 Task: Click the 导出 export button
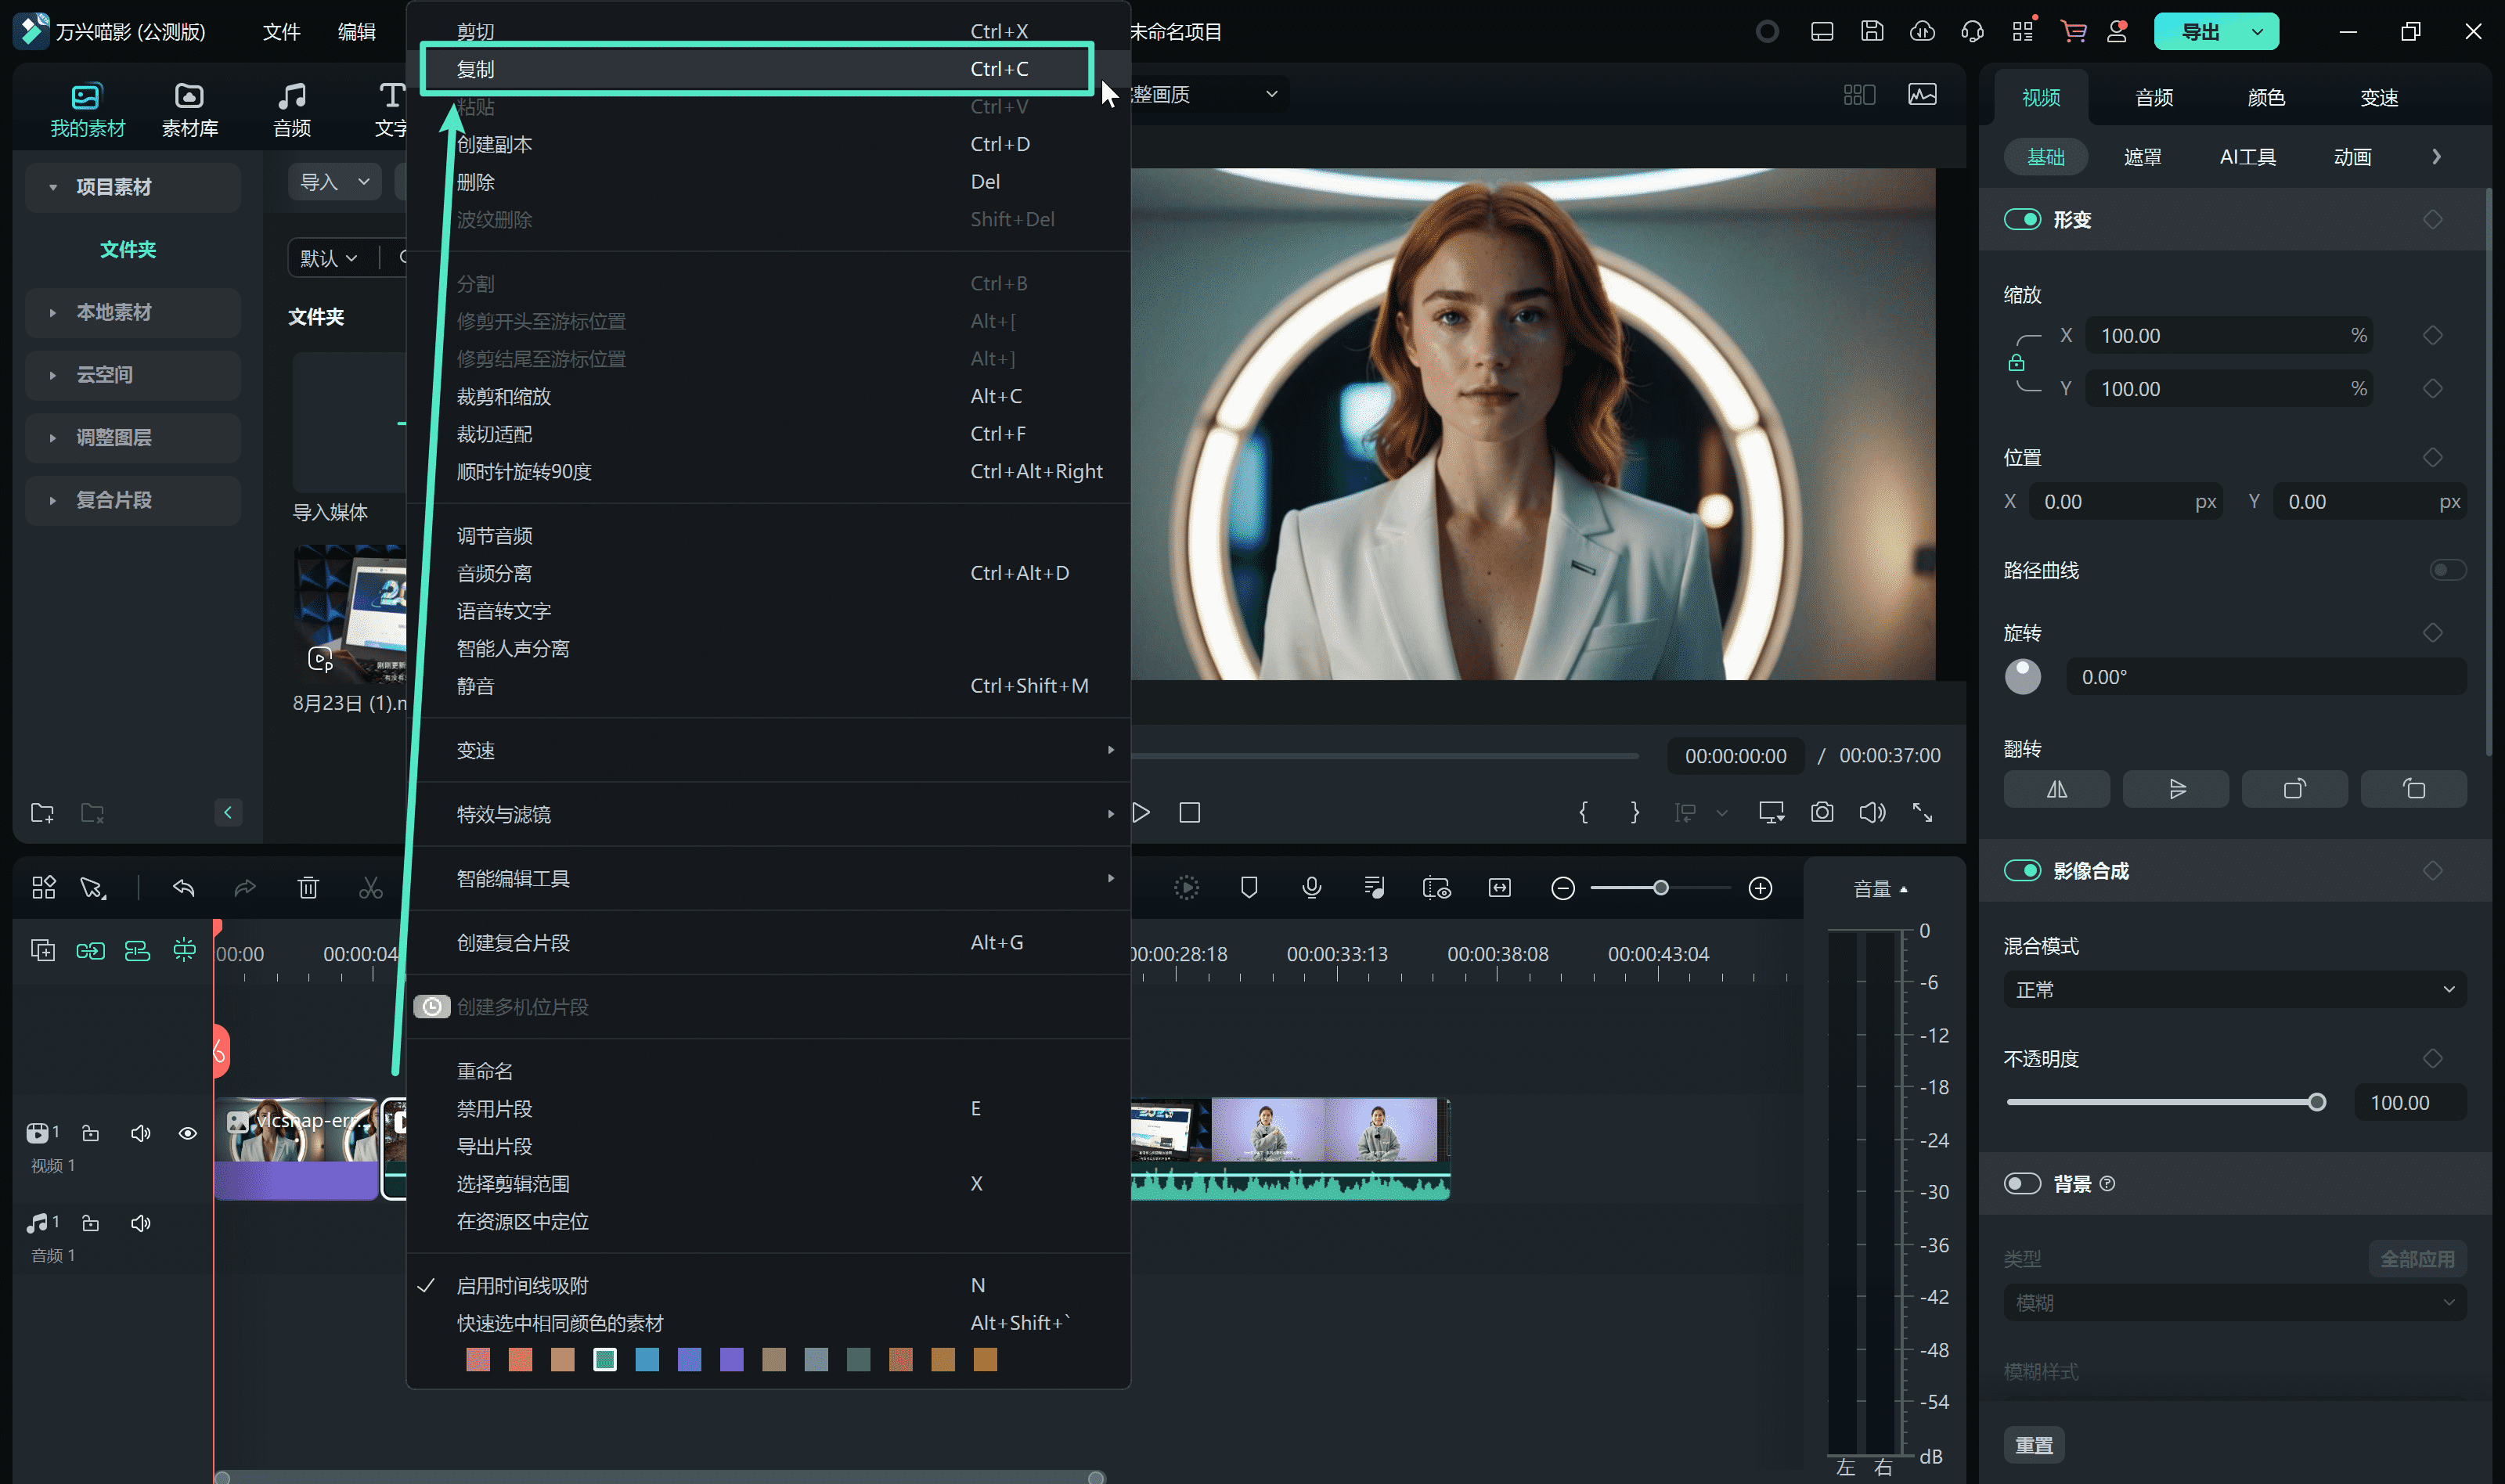click(2198, 31)
